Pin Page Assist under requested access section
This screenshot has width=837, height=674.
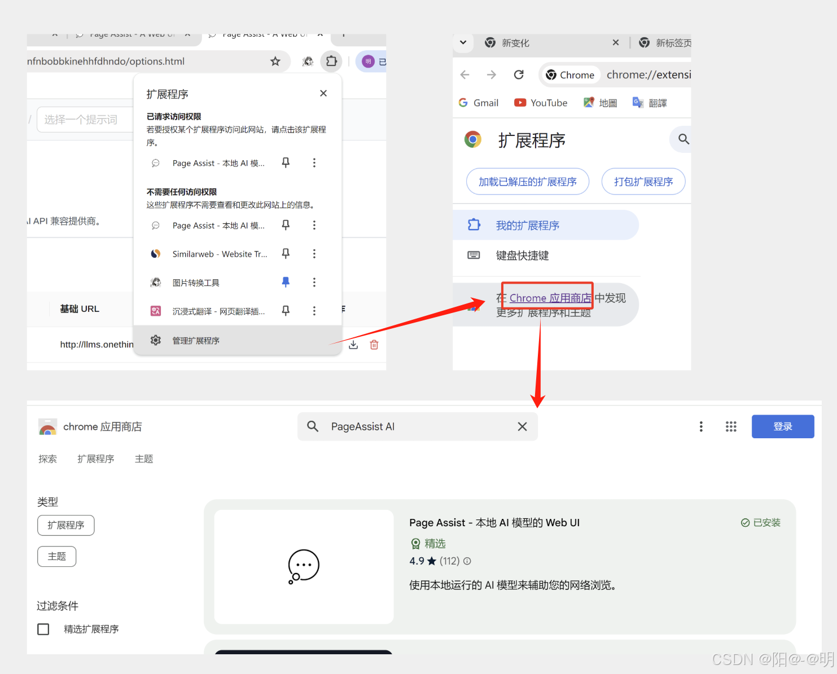tap(286, 163)
